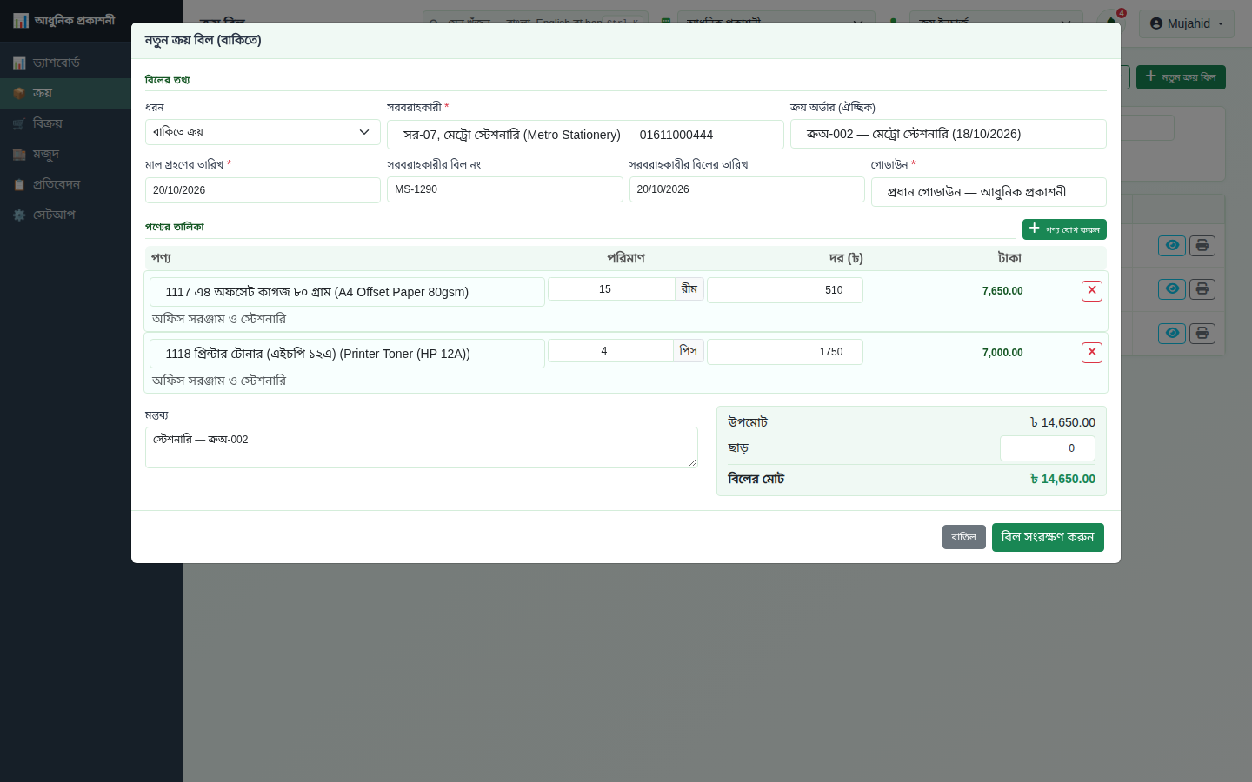Focus the সরবরাহকারীর বিলের তারিখ date field
The image size is (1252, 782).
(x=747, y=189)
